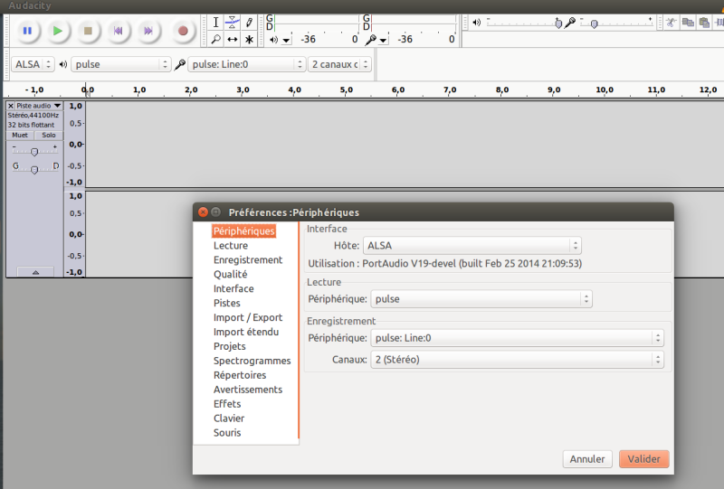The height and width of the screenshot is (489, 724).
Task: Open the Piste audio track menu
Action: (x=34, y=106)
